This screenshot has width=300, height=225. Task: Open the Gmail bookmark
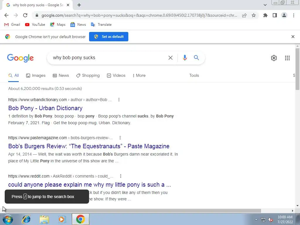(12, 25)
